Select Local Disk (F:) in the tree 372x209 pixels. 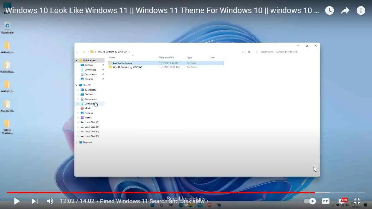point(92,136)
